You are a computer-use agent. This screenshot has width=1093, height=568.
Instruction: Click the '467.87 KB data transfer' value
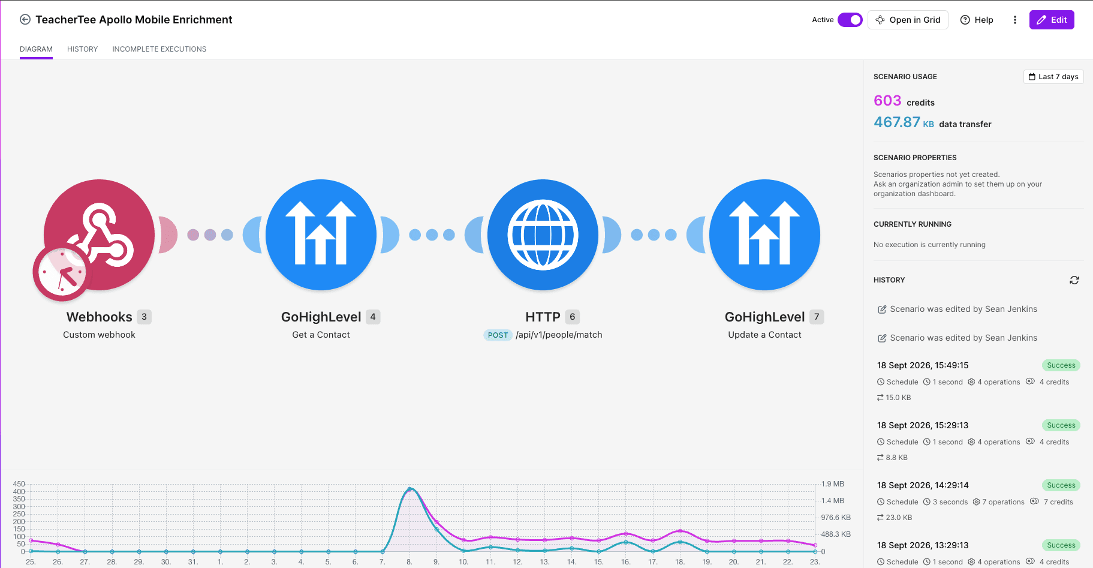click(932, 122)
